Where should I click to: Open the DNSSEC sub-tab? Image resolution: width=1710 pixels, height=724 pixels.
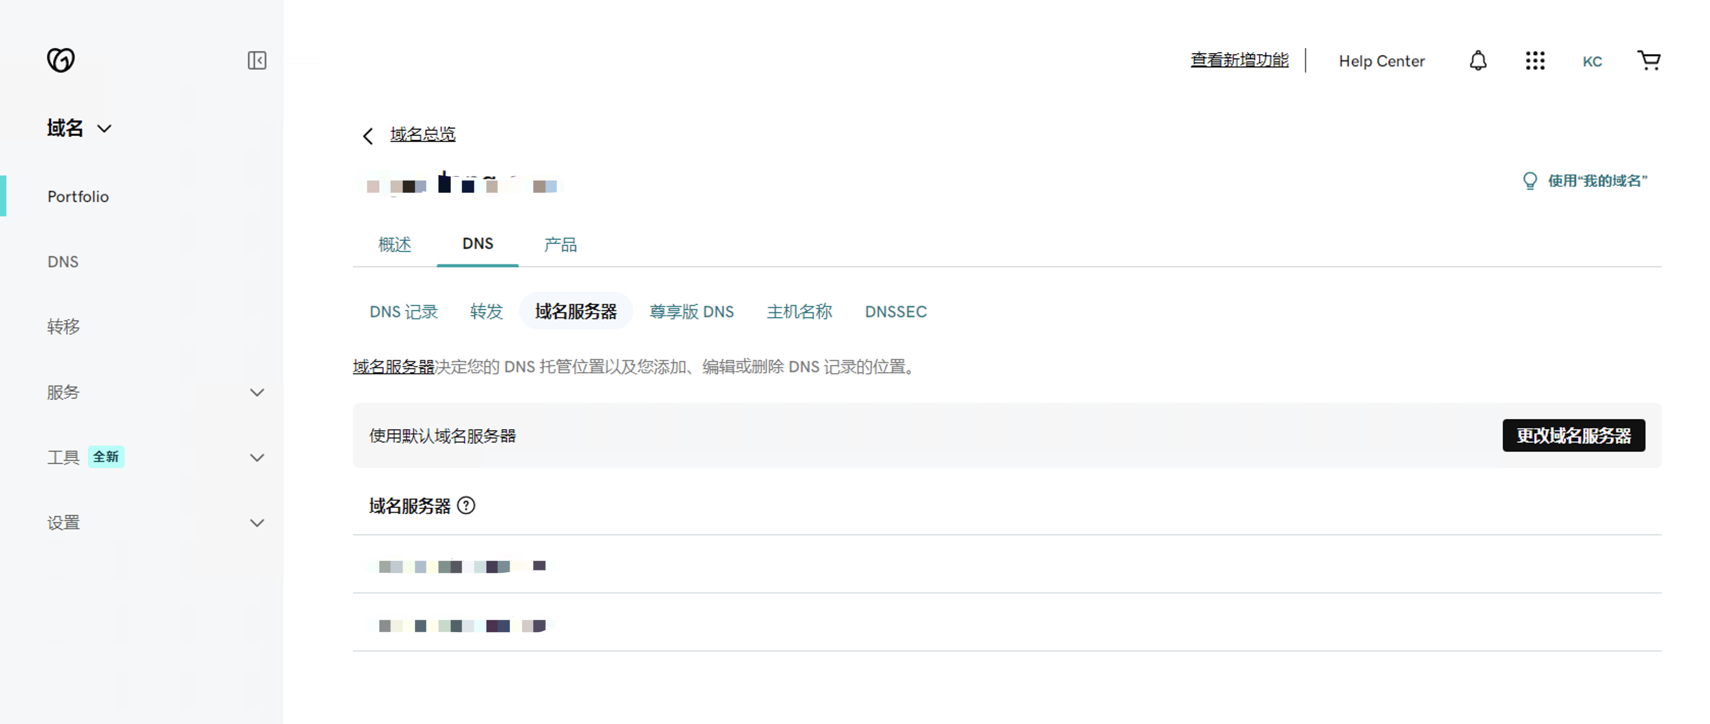coord(895,311)
